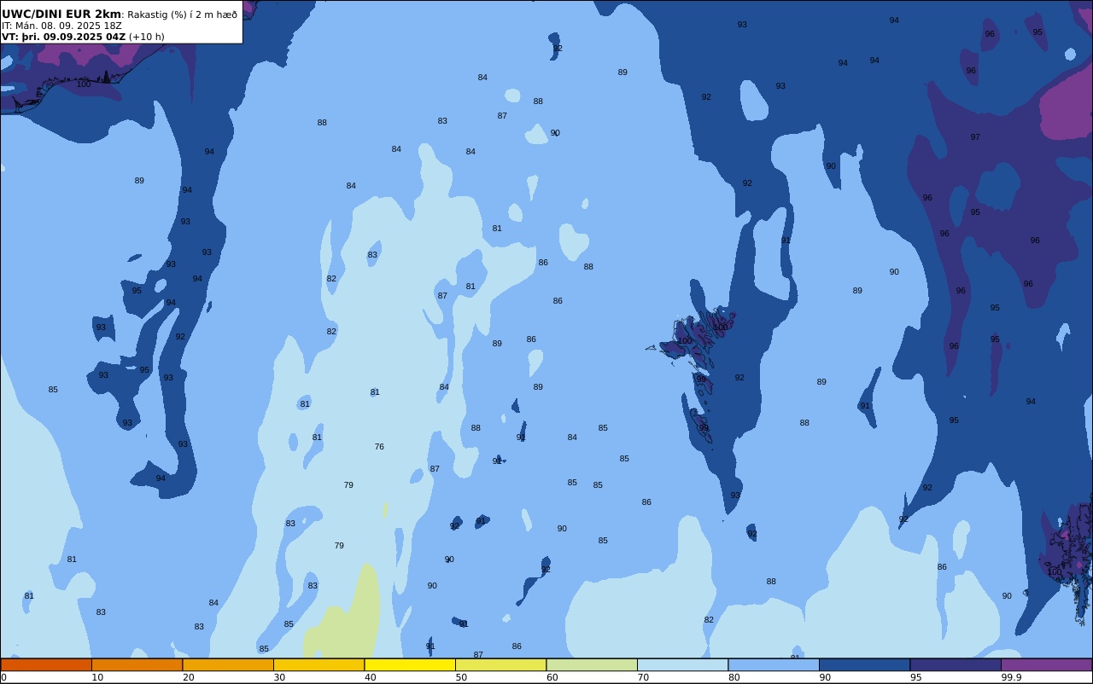Screen dimensions: 1093x684
Task: Pick the 50–60 legend color swatch
Action: (x=500, y=664)
